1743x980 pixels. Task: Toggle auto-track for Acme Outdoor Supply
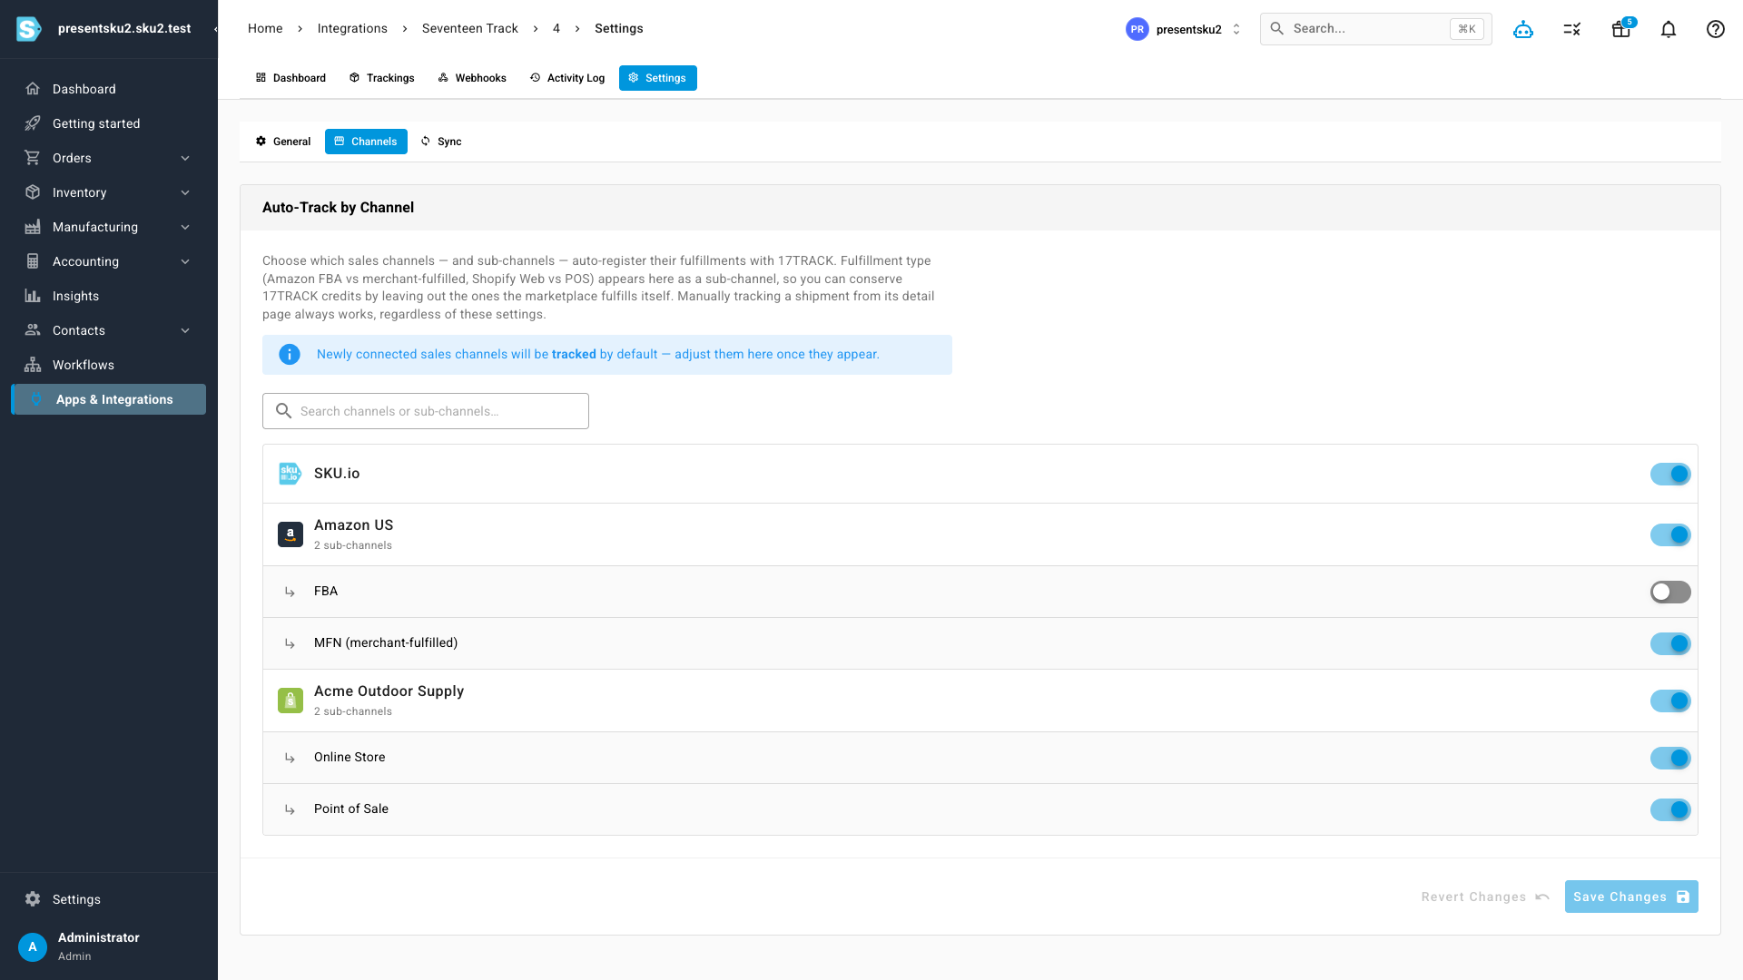[1670, 701]
